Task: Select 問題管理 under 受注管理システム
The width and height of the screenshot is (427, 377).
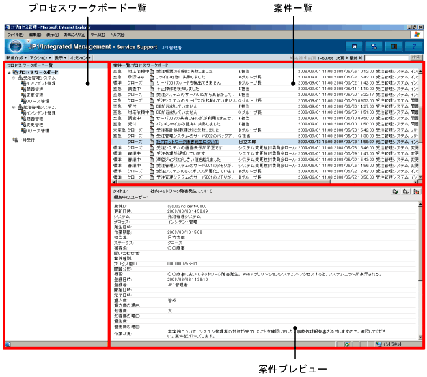Action: click(35, 89)
